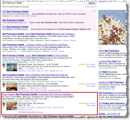The image size is (130, 120).
Task: Open yelp.com (182) review source
Action: click(x=43, y=71)
